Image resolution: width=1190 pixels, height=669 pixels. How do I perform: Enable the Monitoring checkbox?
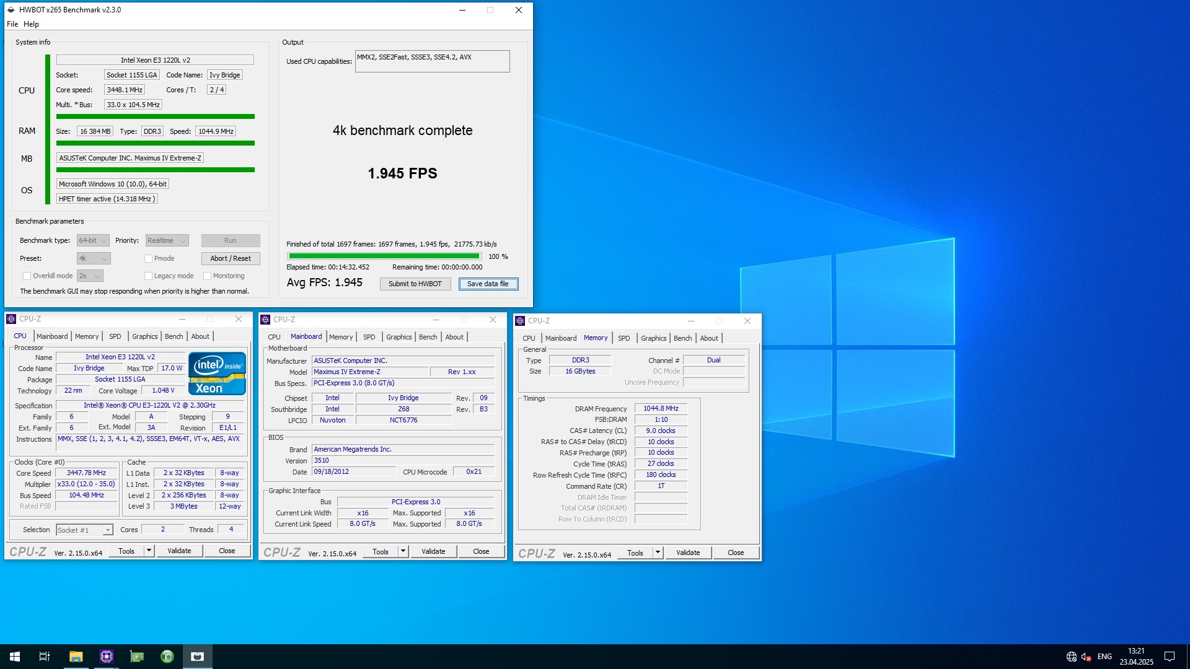(x=208, y=276)
